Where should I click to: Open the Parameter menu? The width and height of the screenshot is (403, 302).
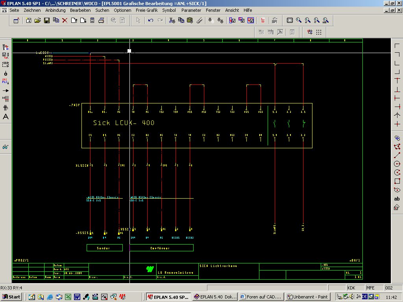pos(191,10)
